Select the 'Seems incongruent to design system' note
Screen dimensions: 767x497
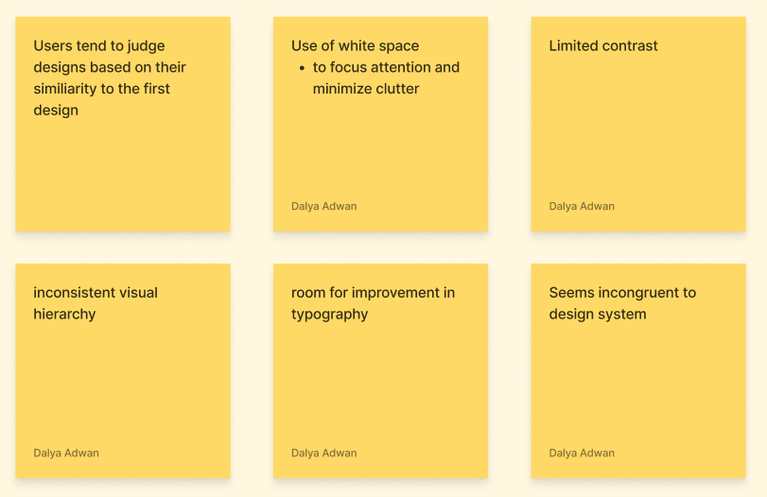pyautogui.click(x=638, y=370)
